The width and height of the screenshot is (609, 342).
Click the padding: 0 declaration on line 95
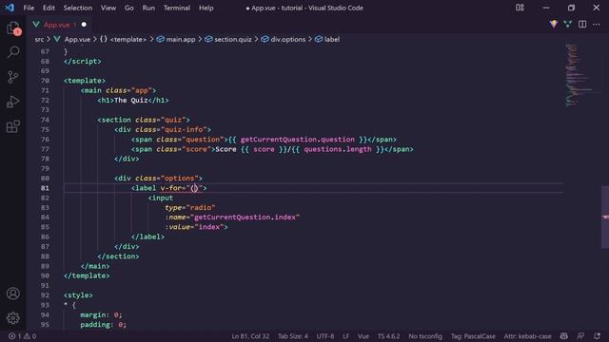(104, 325)
